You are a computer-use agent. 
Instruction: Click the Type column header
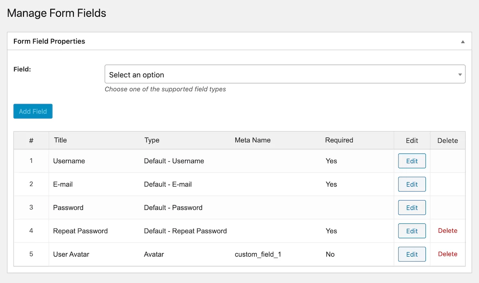point(152,140)
